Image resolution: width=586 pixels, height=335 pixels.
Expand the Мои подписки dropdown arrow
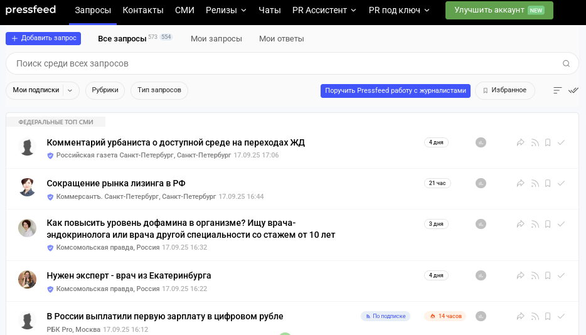(70, 90)
